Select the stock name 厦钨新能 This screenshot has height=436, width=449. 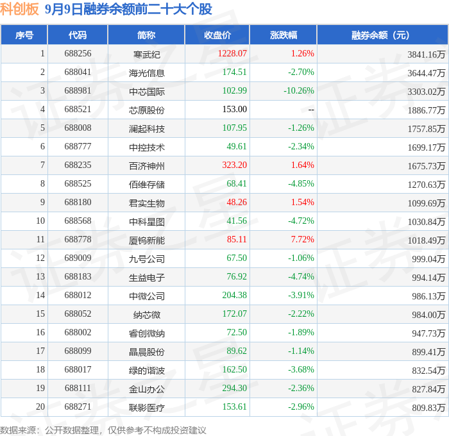click(x=147, y=240)
